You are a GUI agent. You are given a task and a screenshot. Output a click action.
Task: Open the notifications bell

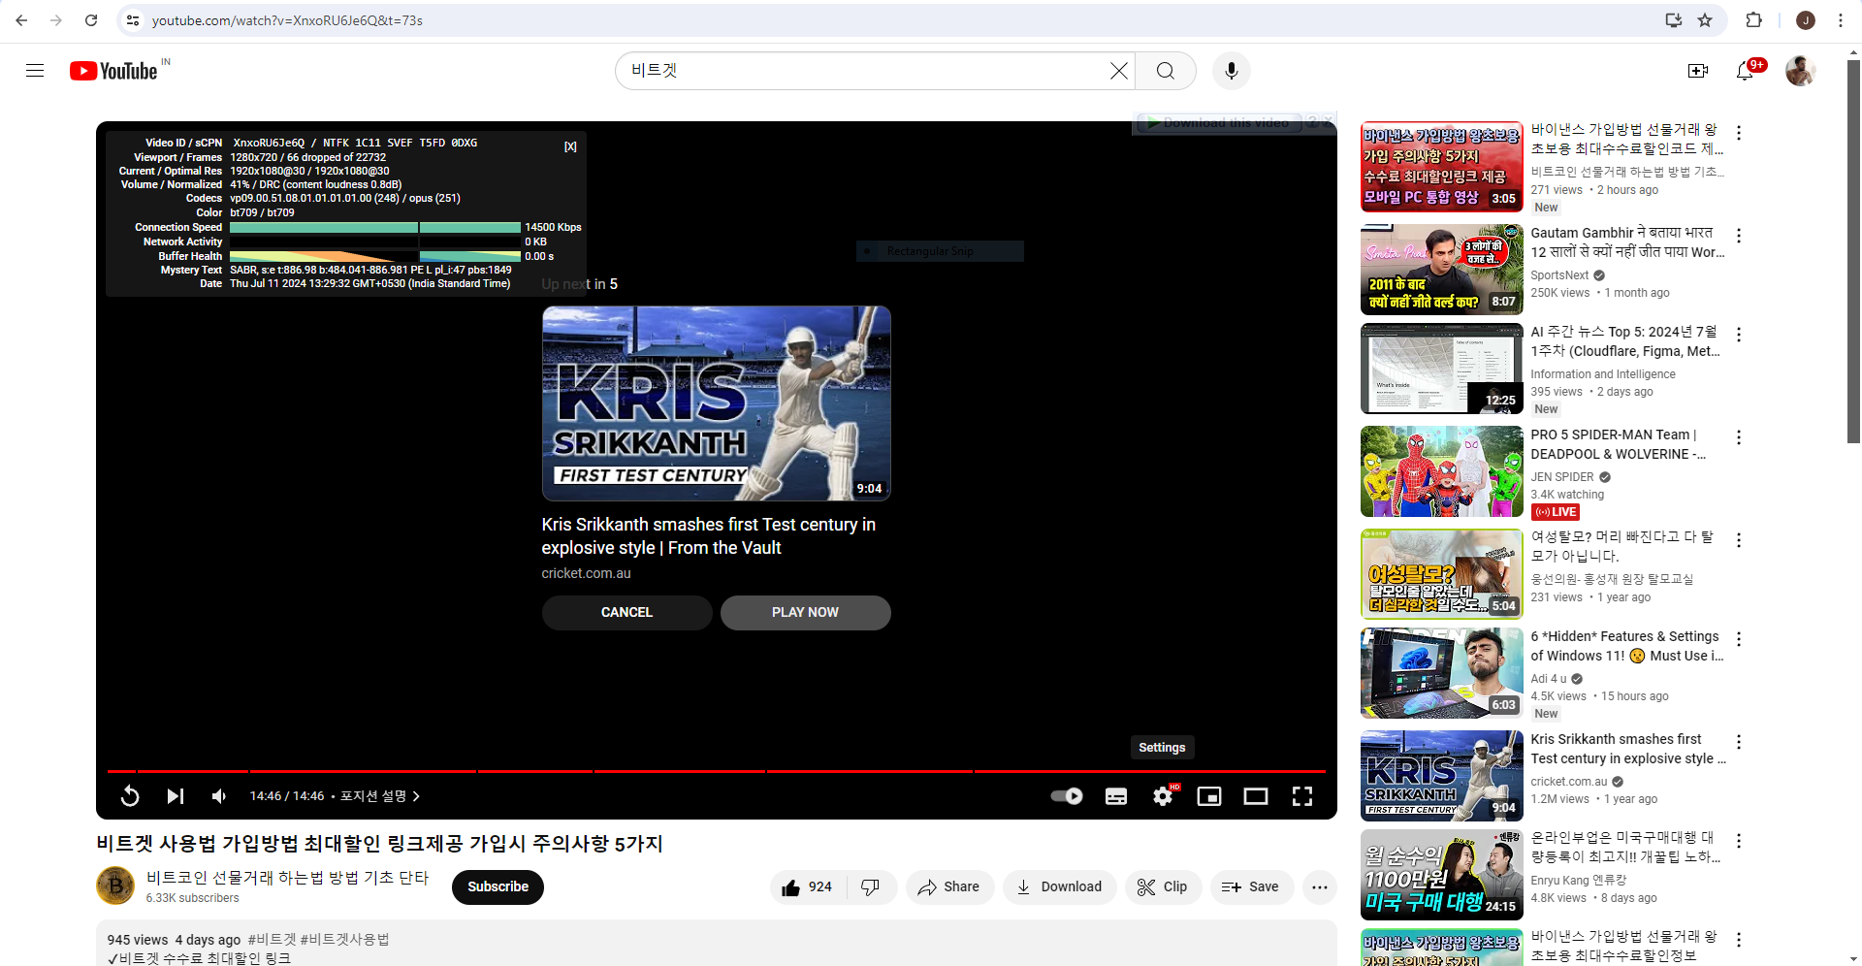(1745, 71)
